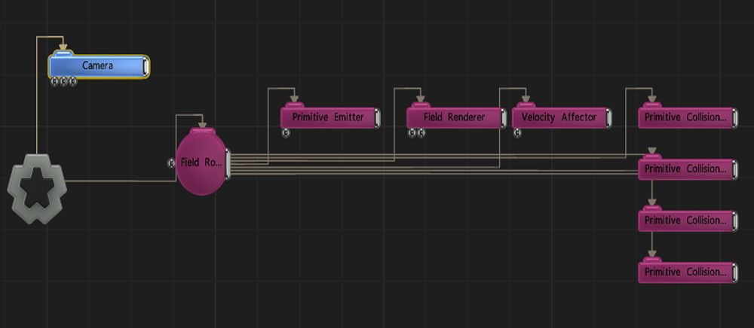Click the Field Renderer top input tab
Image resolution: width=754 pixels, height=328 pixels.
pos(421,105)
